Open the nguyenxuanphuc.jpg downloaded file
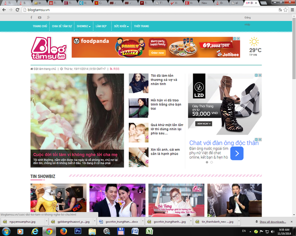 pos(22,222)
